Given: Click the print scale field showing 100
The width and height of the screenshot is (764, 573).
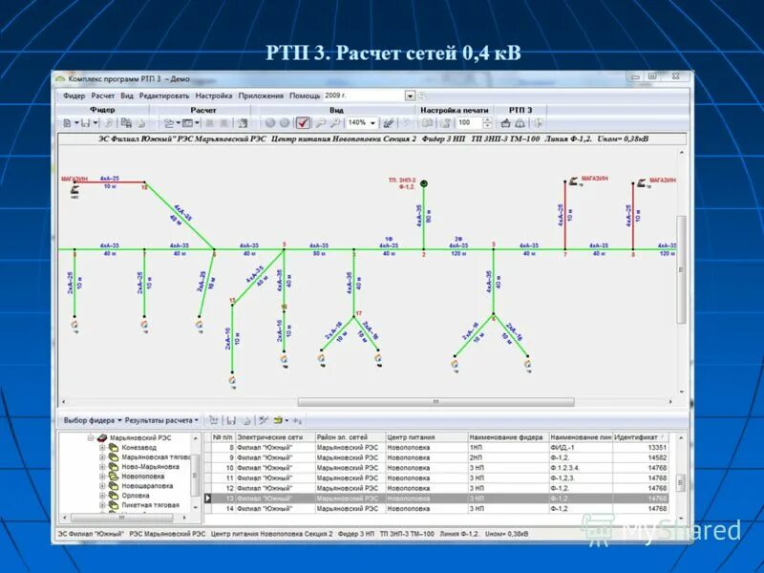Looking at the screenshot, I should (469, 123).
